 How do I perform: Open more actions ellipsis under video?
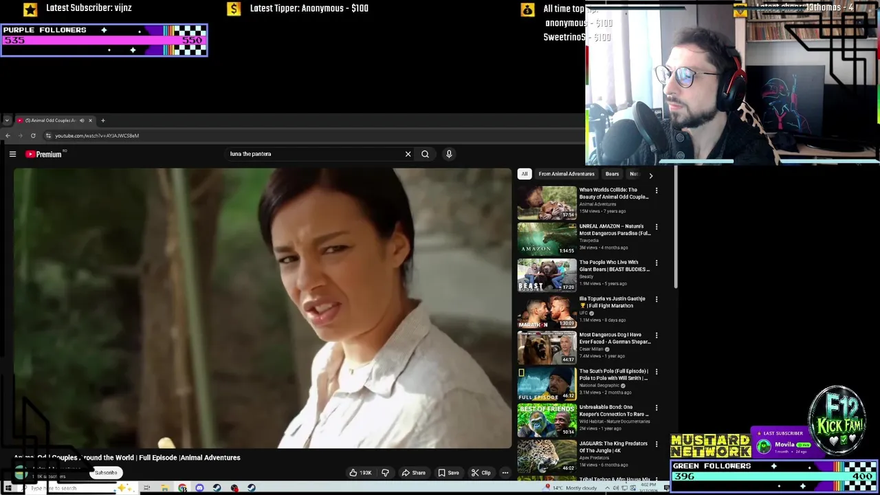(505, 473)
